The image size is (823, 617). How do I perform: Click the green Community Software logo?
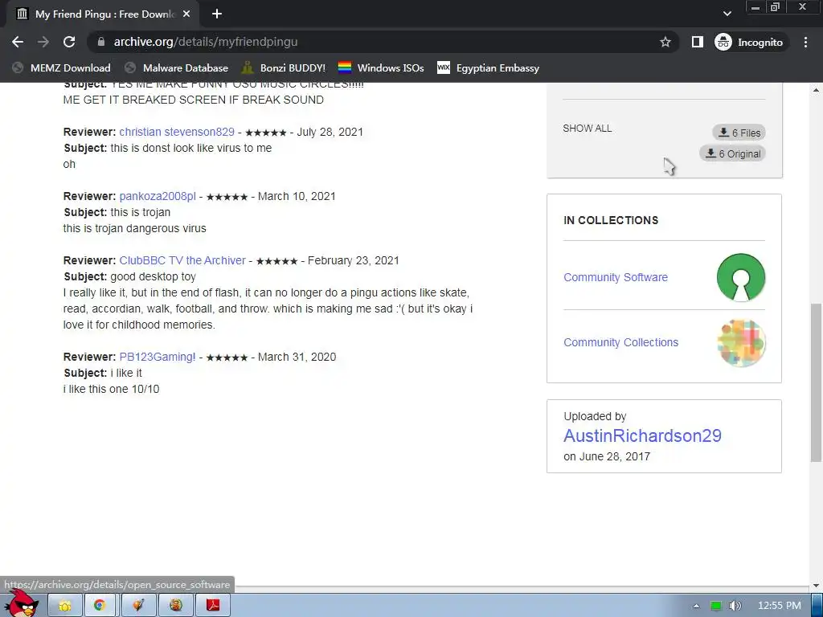click(x=741, y=277)
